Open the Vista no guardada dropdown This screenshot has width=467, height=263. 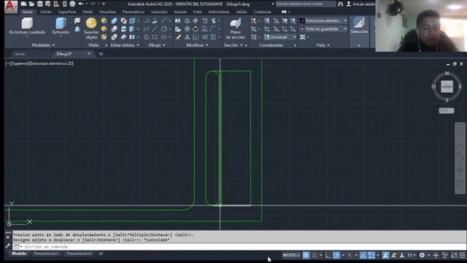(x=323, y=29)
